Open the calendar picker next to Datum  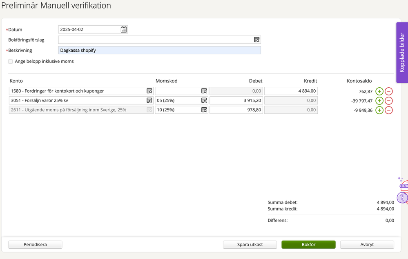click(124, 29)
